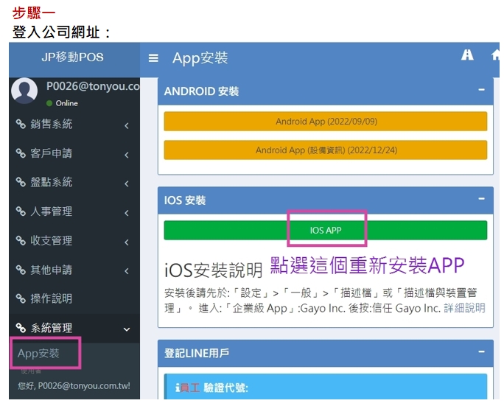Click the link icon beside 盤點系統

(21, 182)
